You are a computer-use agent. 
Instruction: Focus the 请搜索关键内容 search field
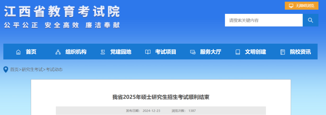coord(264,20)
